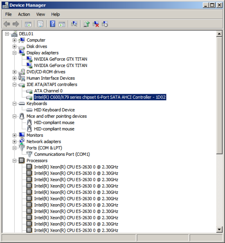
Task: Expand the Human Interface Devices category
Action: tap(14, 78)
